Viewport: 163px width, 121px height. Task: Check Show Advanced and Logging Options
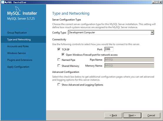coord(59,84)
